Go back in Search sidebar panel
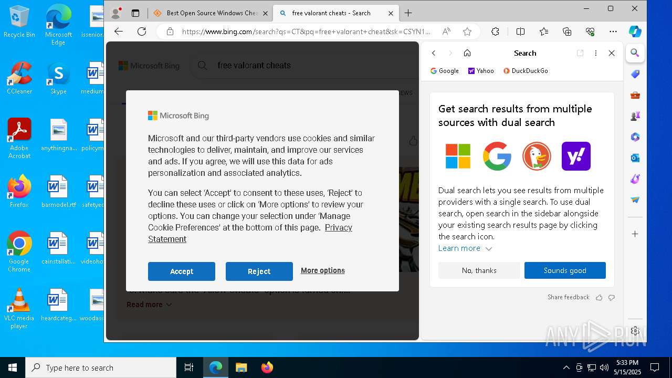 click(434, 53)
